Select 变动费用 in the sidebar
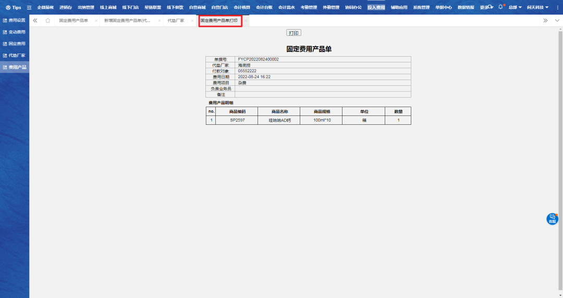The image size is (563, 298). tap(15, 32)
